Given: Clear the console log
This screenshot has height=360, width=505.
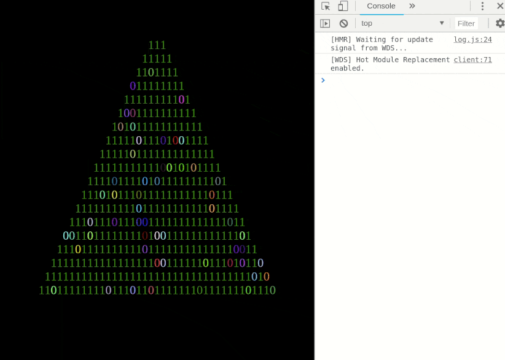Looking at the screenshot, I should click(343, 23).
